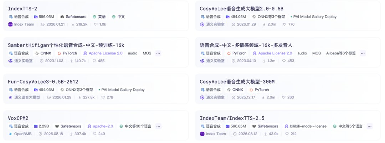385x143 pixels.
Task: Select MOS tag on SambertHifigan card
Action: click(x=147, y=53)
